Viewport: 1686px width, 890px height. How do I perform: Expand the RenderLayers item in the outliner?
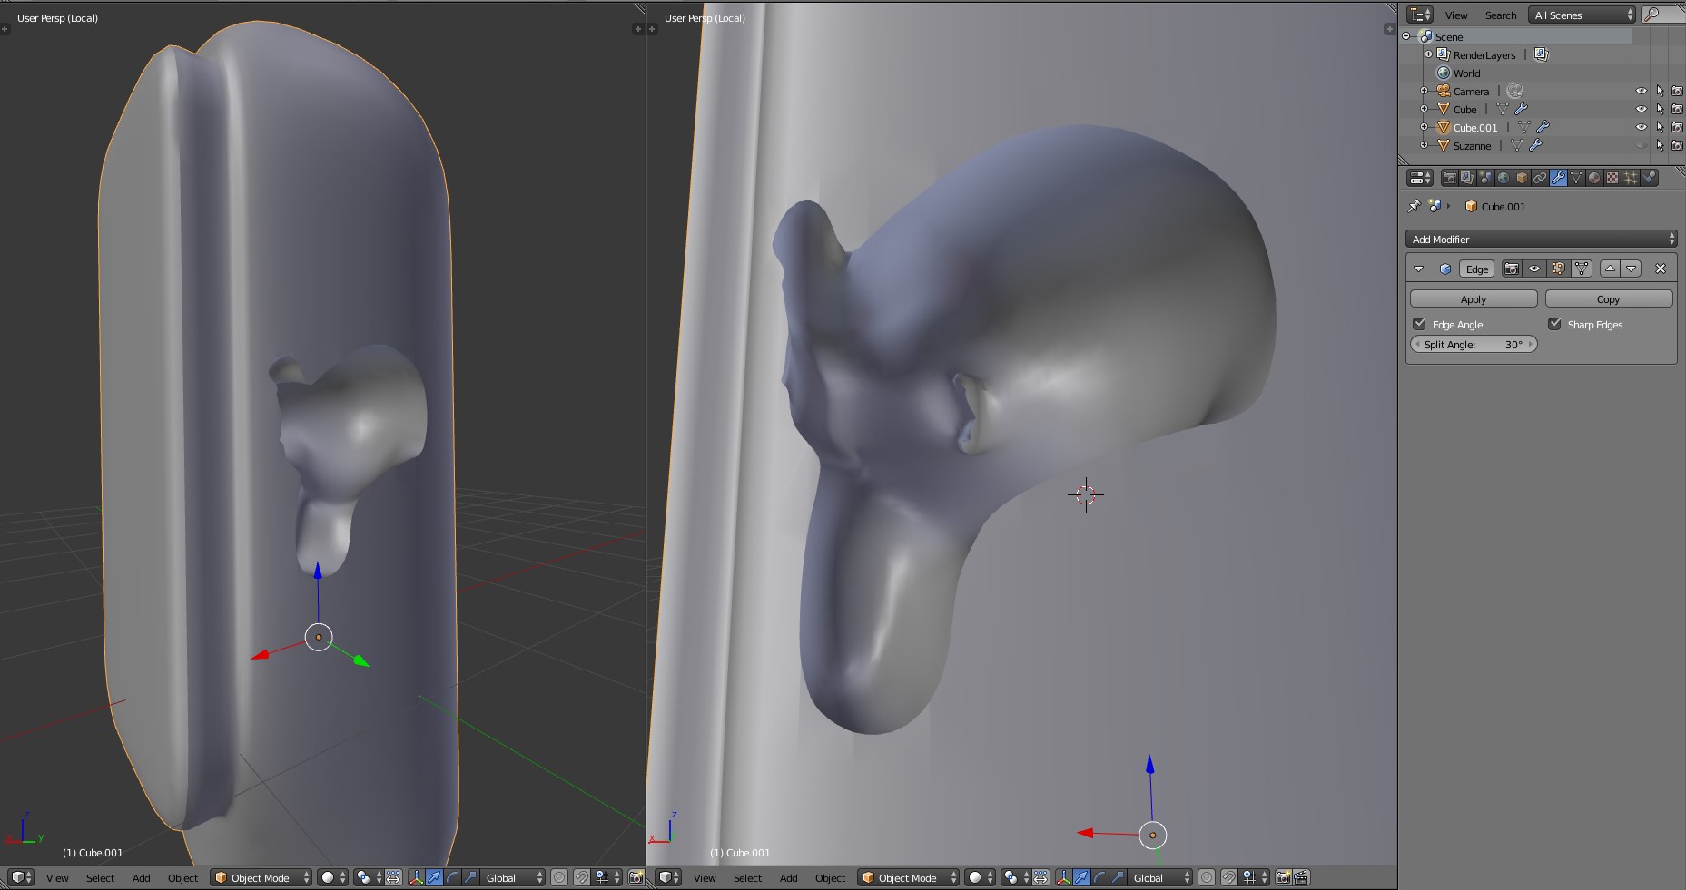click(x=1428, y=54)
